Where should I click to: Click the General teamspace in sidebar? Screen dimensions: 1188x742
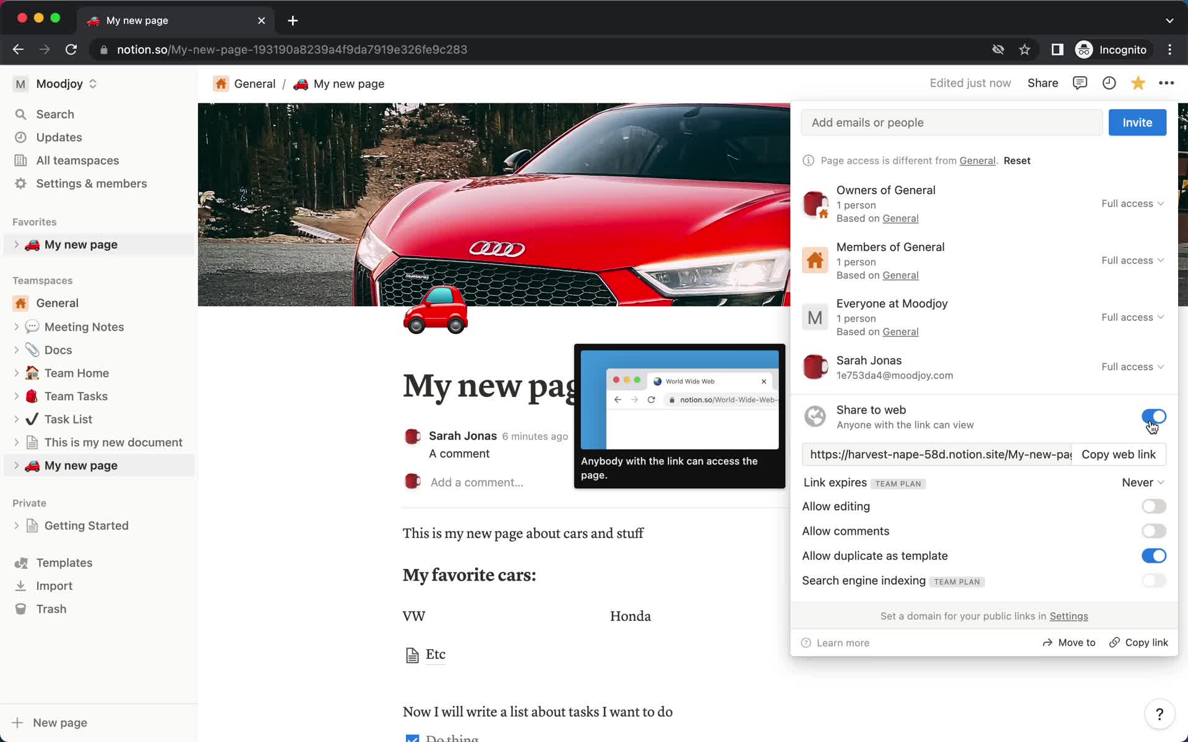tap(58, 302)
